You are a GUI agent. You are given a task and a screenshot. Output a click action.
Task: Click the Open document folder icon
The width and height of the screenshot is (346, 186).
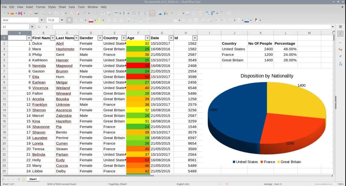(12, 13)
